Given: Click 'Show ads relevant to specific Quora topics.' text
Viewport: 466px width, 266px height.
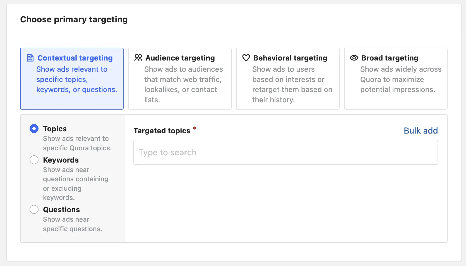Looking at the screenshot, I should click(x=77, y=143).
